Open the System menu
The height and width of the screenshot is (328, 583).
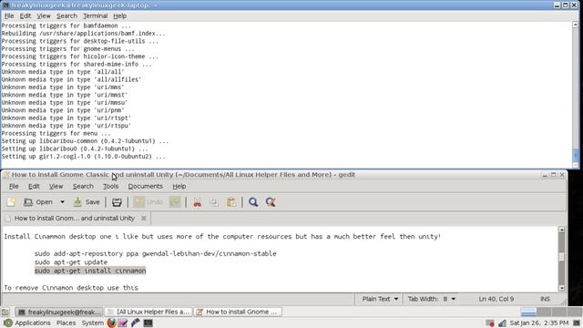click(x=93, y=323)
